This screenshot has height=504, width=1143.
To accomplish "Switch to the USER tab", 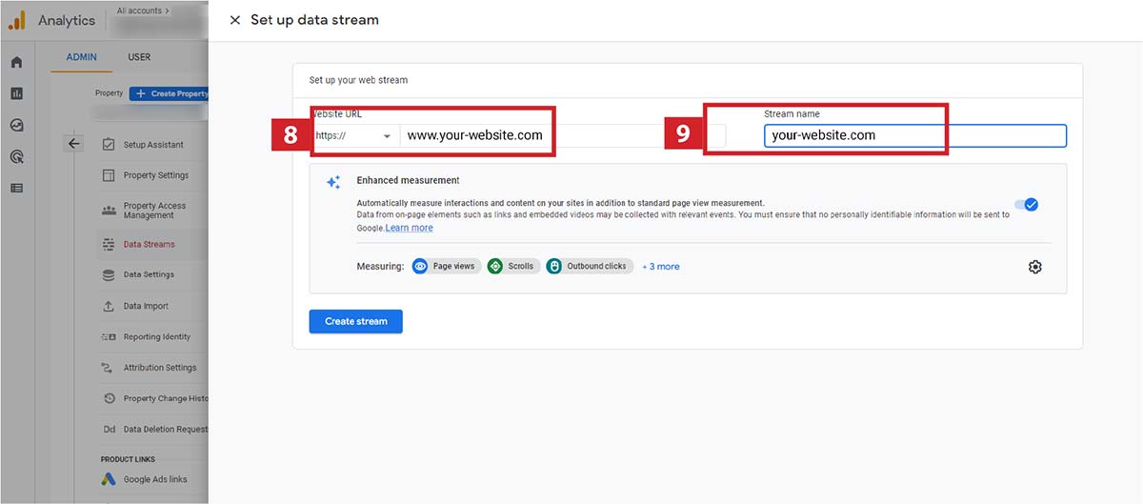I will [139, 57].
